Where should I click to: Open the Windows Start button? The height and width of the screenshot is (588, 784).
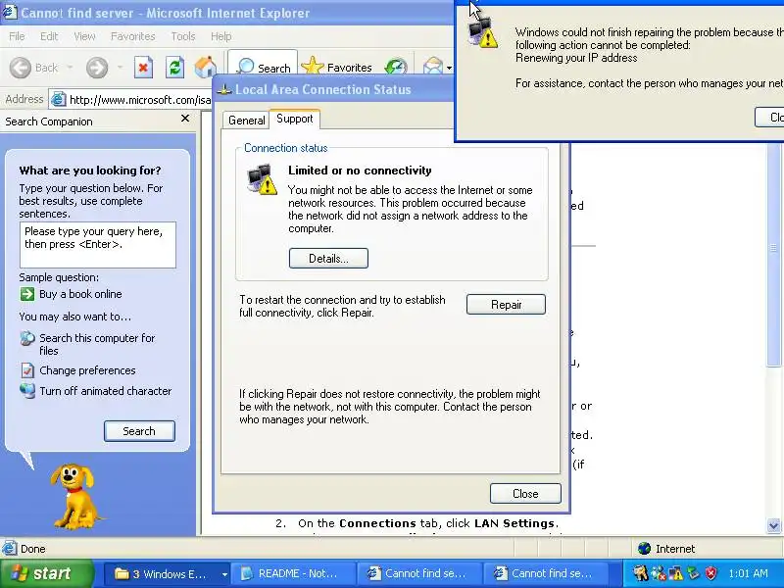coord(46,573)
